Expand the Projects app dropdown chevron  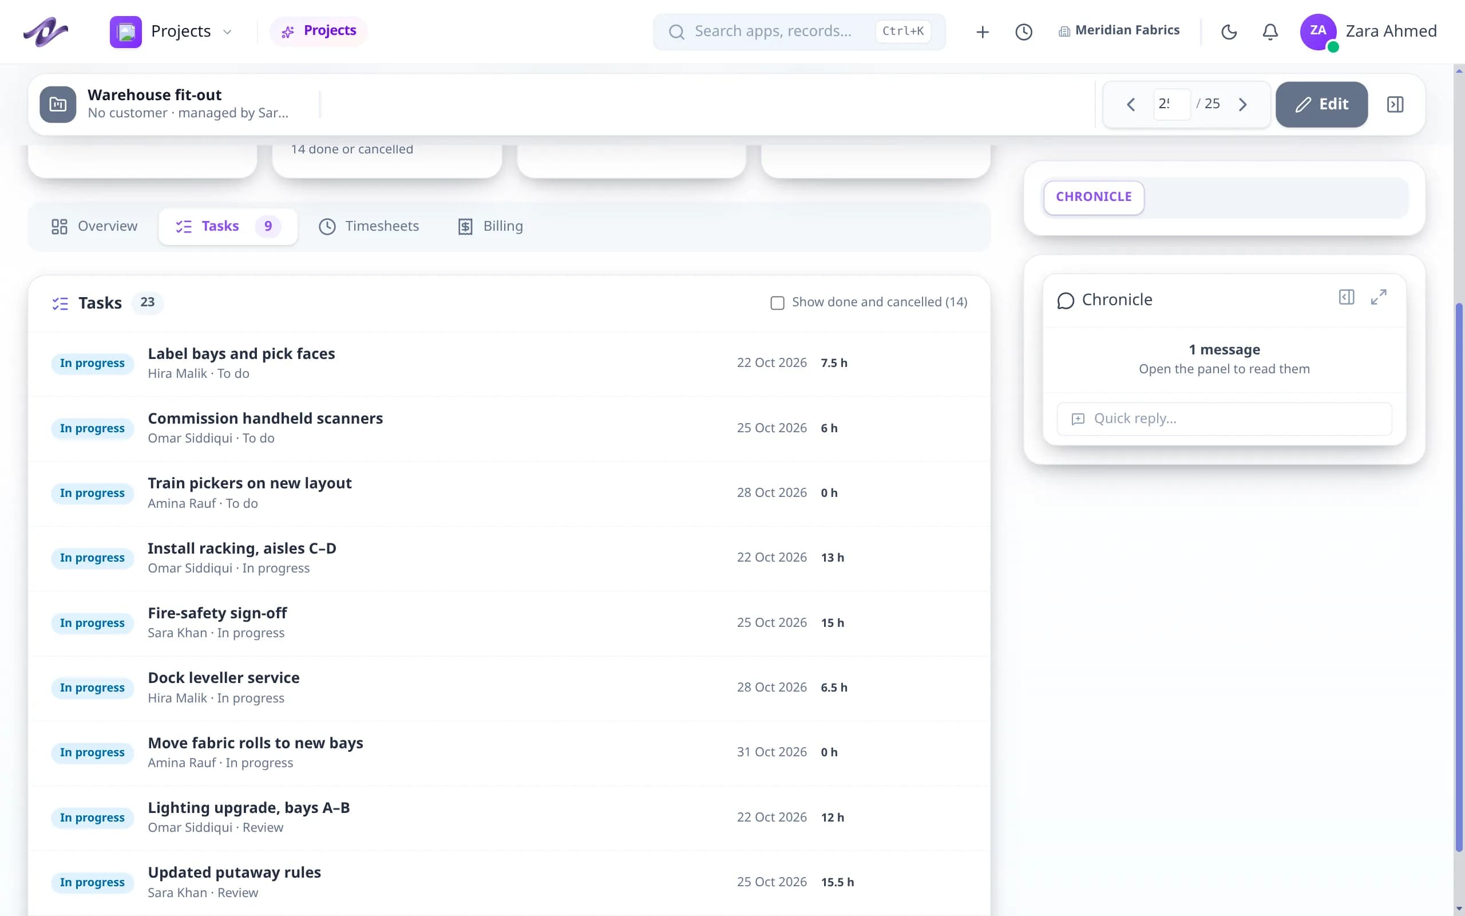click(228, 31)
